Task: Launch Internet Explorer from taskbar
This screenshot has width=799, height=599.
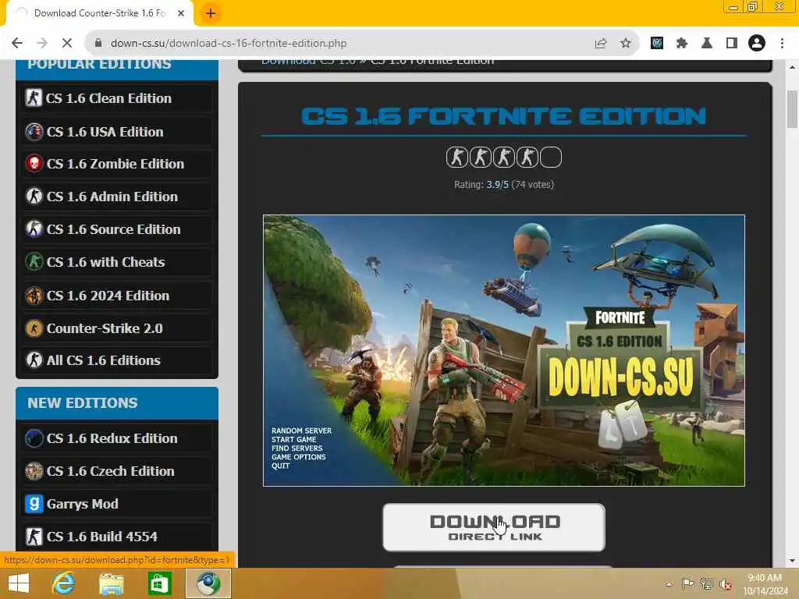Action: (64, 583)
